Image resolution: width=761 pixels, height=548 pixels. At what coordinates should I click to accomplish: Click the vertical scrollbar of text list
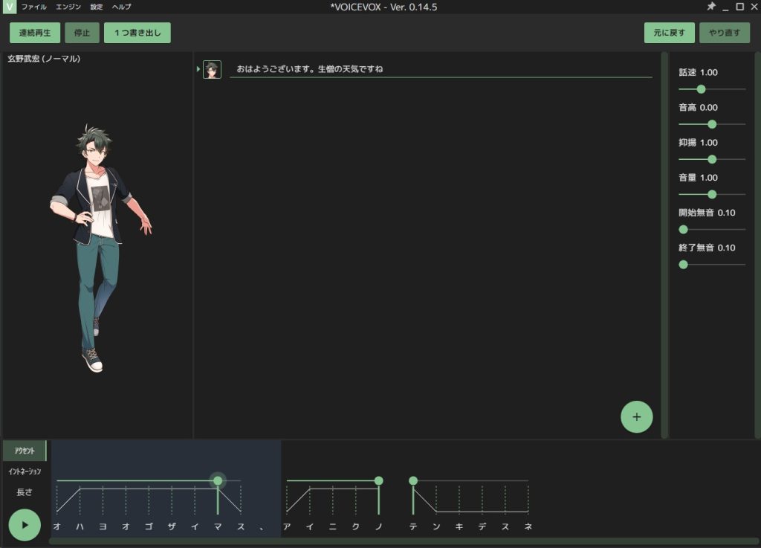664,245
